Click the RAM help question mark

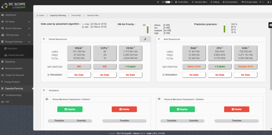click(197, 47)
